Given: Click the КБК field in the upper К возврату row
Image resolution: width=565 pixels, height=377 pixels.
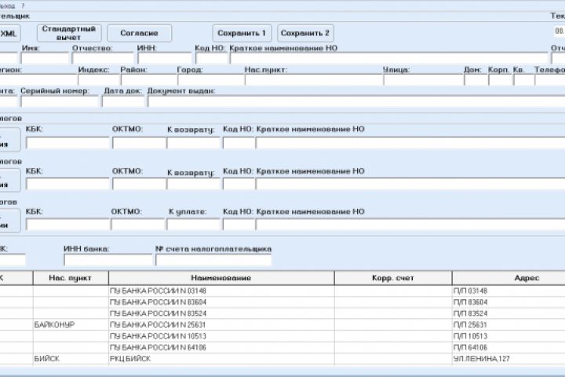Looking at the screenshot, I should (67, 143).
